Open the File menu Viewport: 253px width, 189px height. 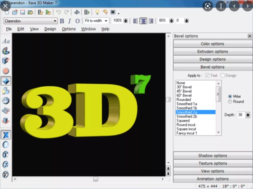tap(9, 29)
